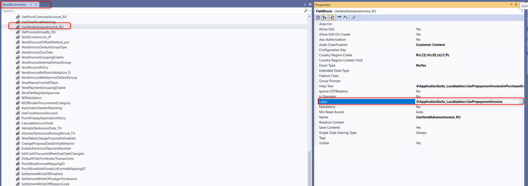Show the Properties page icon
Viewport: 528px width, 186px height.
[332, 17]
